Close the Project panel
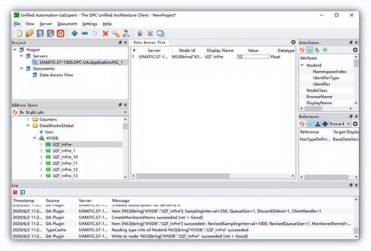 pyautogui.click(x=125, y=42)
